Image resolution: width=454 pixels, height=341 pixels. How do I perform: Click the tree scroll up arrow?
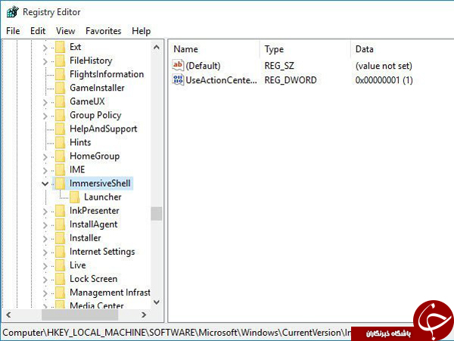coord(157,47)
